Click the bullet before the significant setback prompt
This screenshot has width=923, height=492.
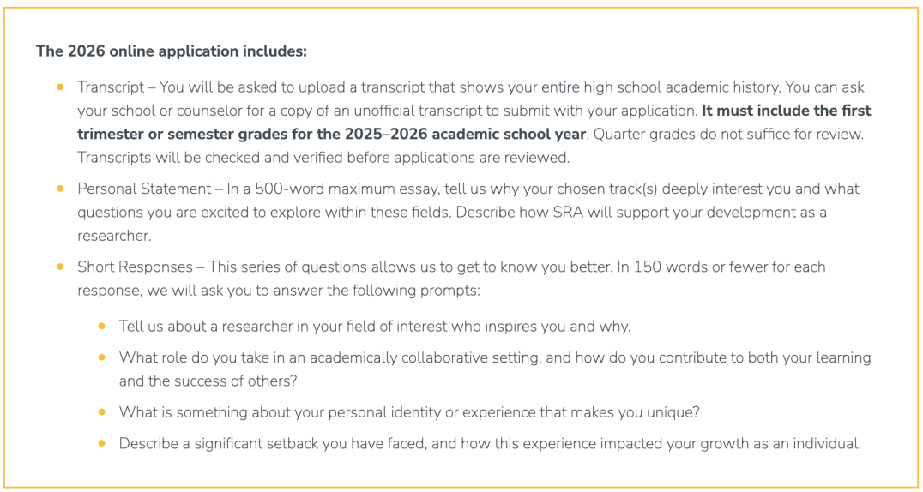click(102, 444)
